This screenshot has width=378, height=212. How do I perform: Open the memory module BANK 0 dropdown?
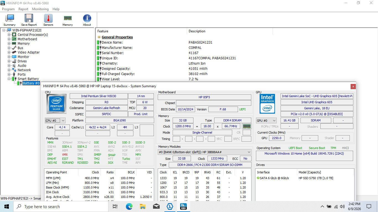[x=204, y=152]
